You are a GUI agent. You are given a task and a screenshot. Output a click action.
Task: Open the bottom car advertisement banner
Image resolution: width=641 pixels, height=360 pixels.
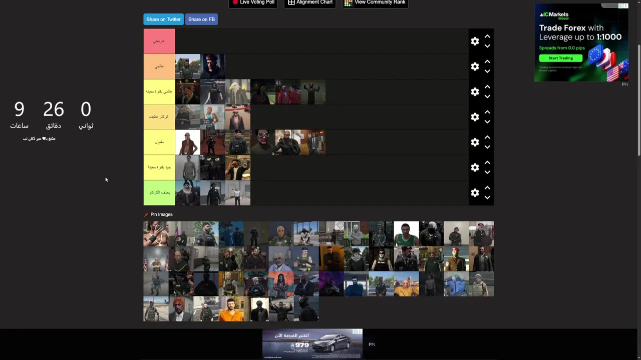pos(312,343)
